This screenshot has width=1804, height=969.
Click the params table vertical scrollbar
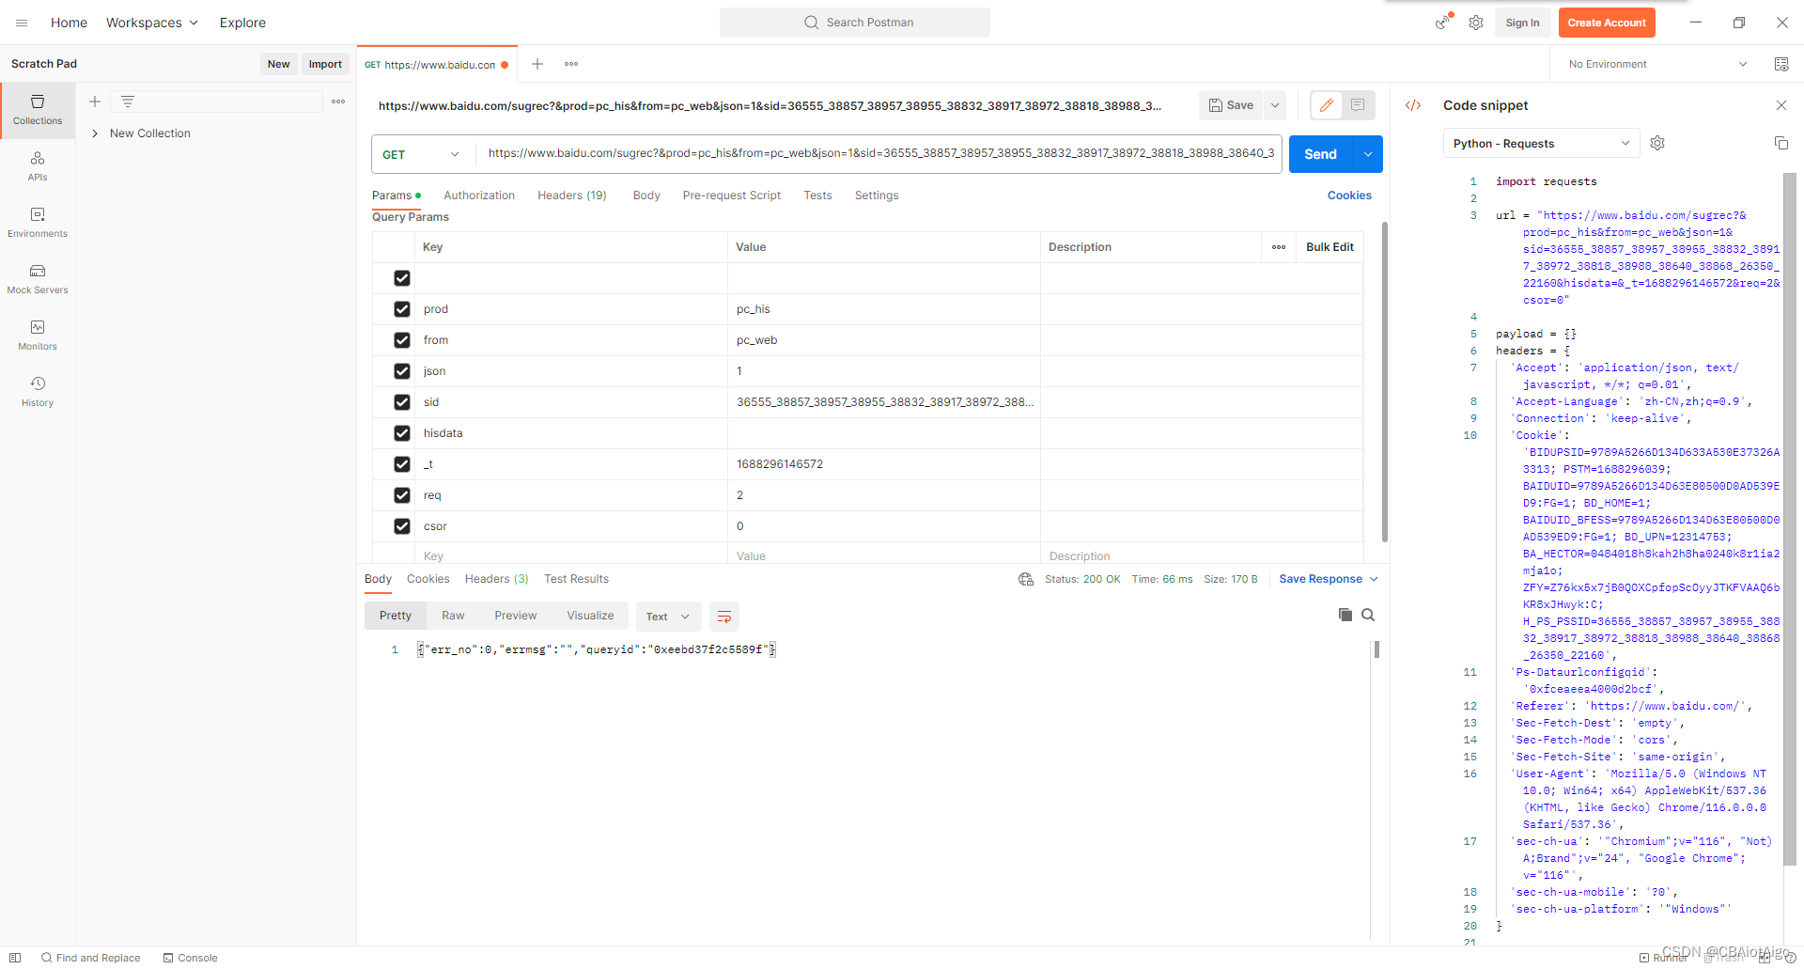pyautogui.click(x=1384, y=382)
